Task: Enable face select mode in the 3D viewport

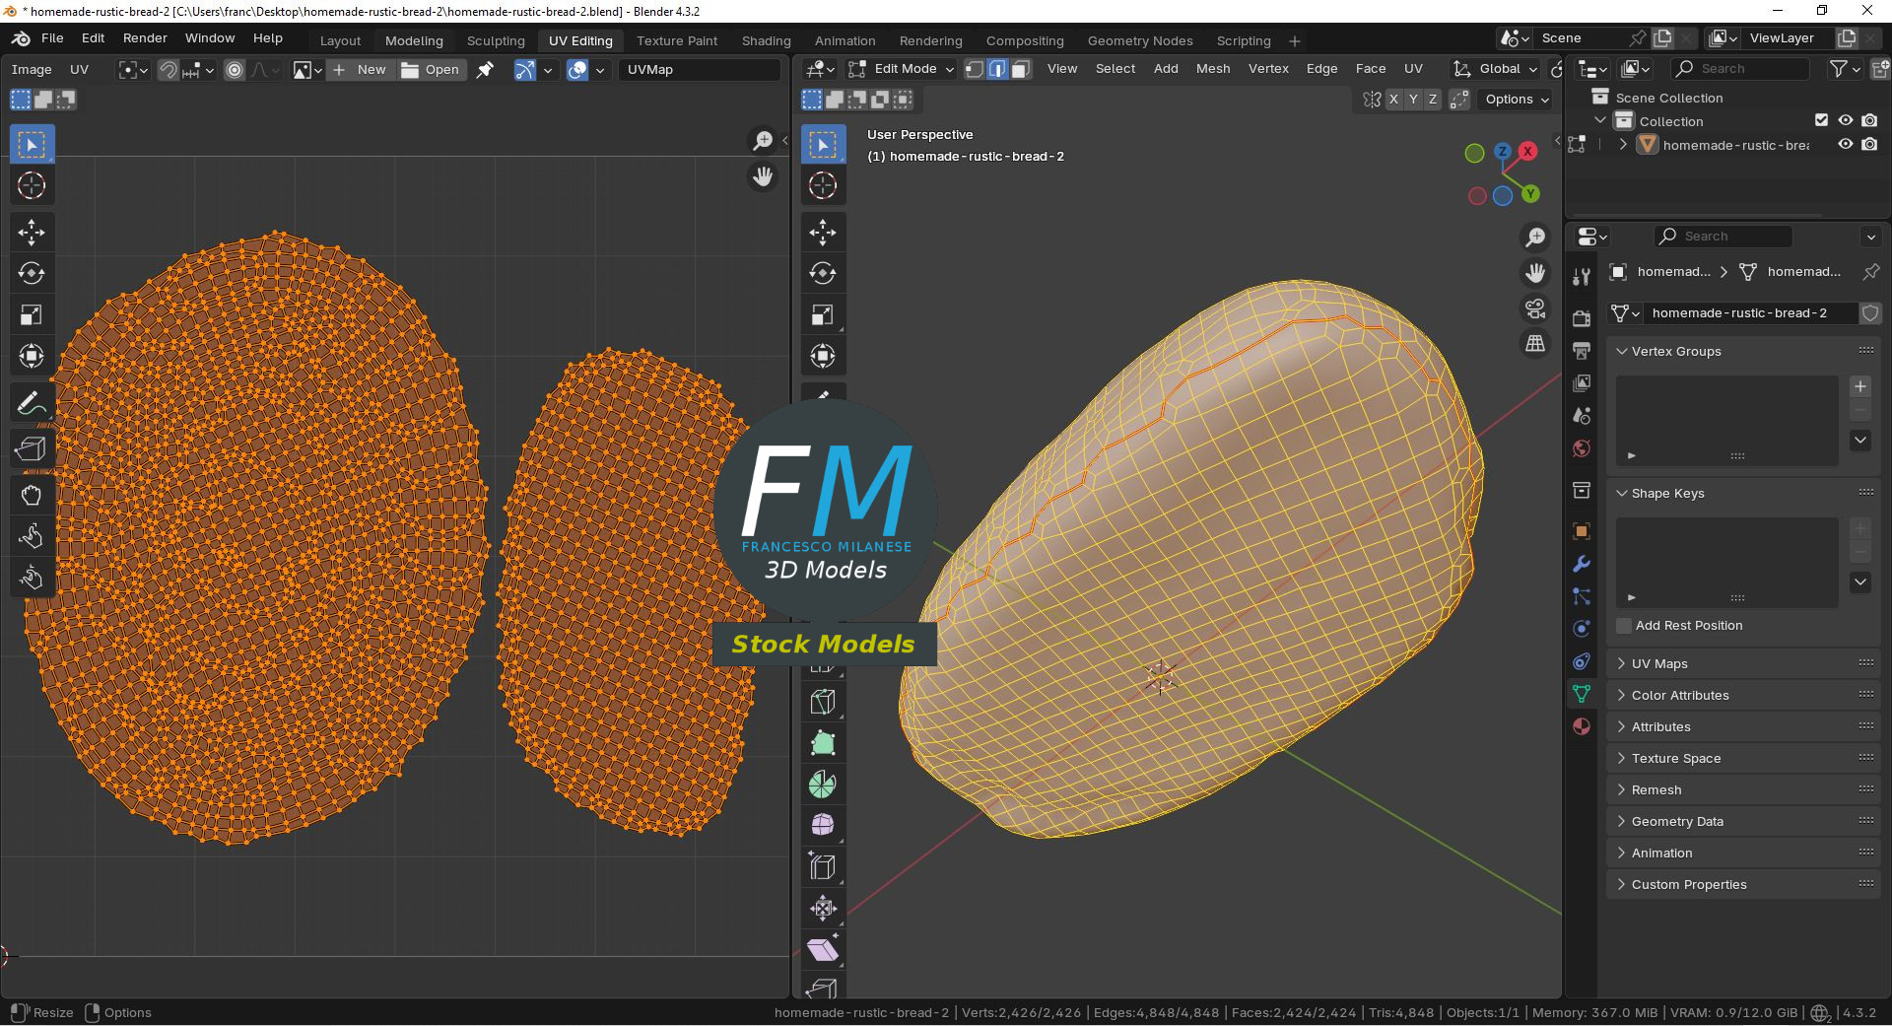Action: tap(1021, 69)
